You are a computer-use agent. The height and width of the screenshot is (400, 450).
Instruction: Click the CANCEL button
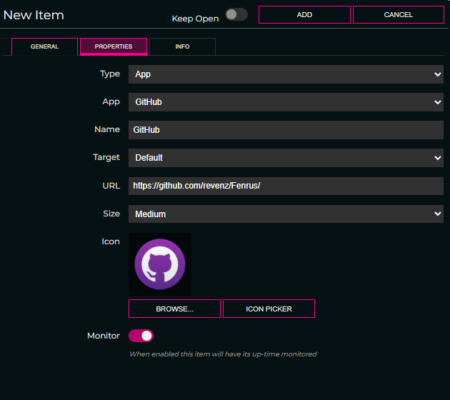click(398, 15)
